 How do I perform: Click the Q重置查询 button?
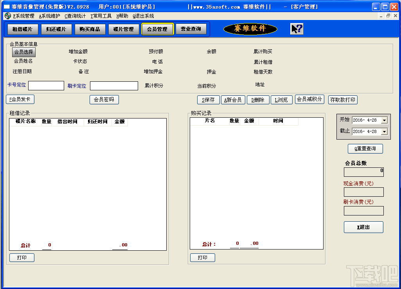point(365,149)
